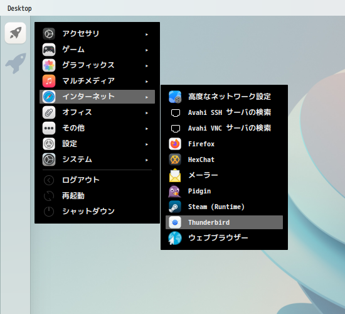Click the インターネット submenu arrow
Screen dimensions: 345x314
[x=147, y=97]
